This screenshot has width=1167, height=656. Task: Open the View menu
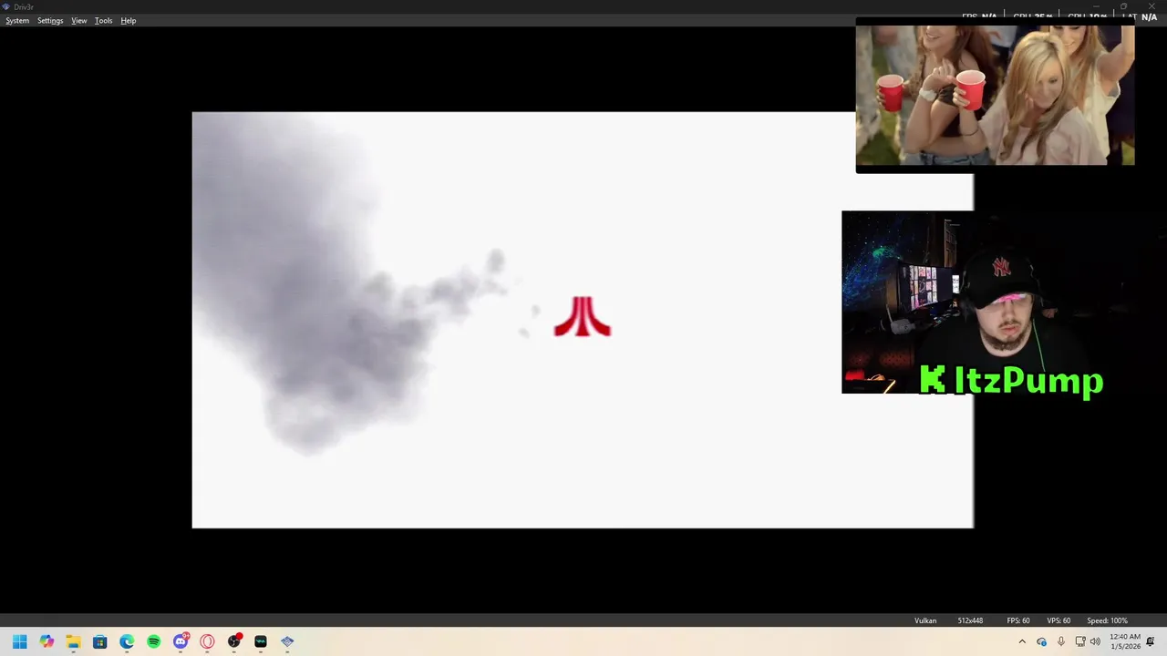pyautogui.click(x=79, y=21)
